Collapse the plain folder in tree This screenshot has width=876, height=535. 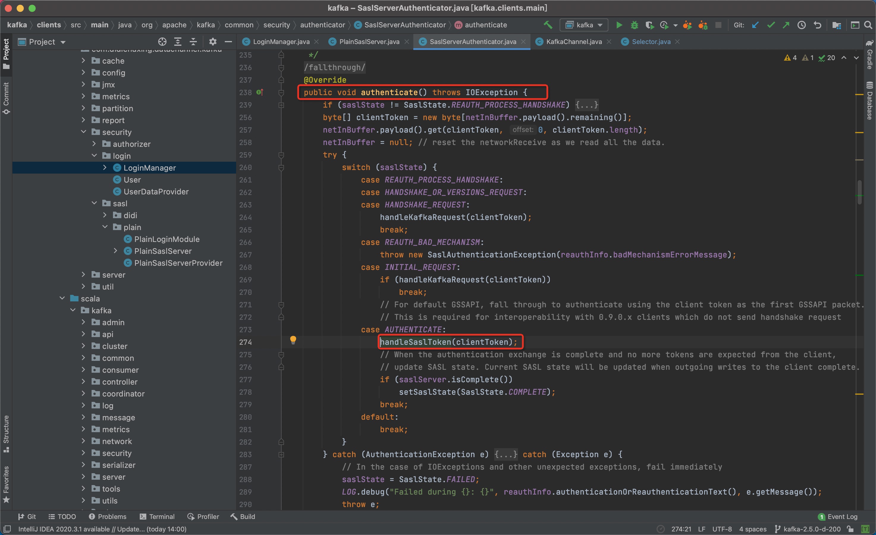(105, 227)
